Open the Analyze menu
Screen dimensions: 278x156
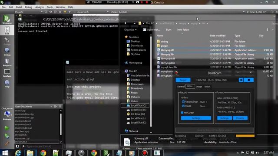pos(40,7)
